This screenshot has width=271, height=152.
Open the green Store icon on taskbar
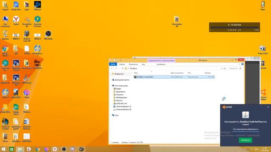11,149
